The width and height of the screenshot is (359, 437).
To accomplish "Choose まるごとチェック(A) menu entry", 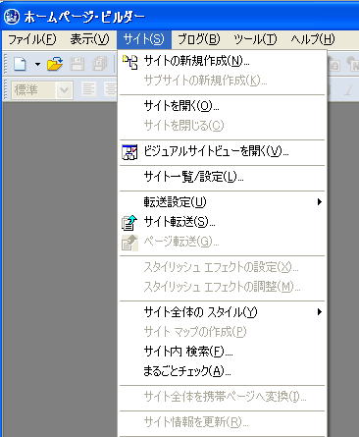I will (x=223, y=371).
